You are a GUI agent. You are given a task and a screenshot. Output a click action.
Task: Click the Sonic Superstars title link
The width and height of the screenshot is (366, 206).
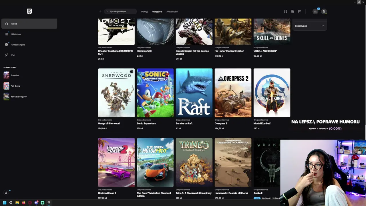[146, 123]
